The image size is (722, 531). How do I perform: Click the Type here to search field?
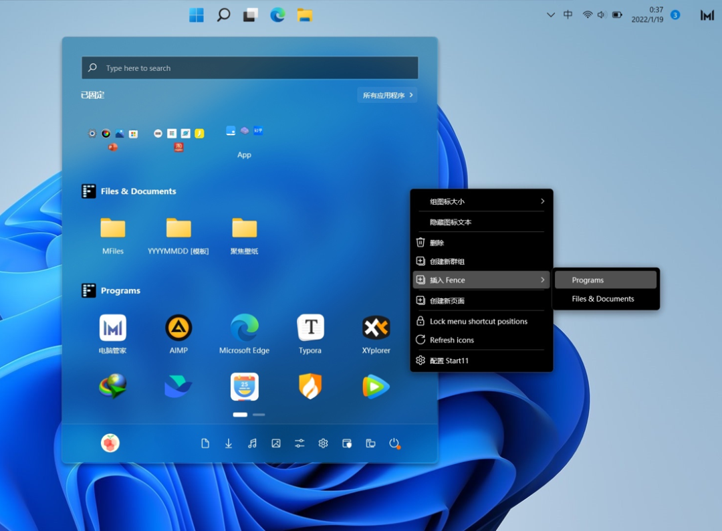pyautogui.click(x=250, y=68)
